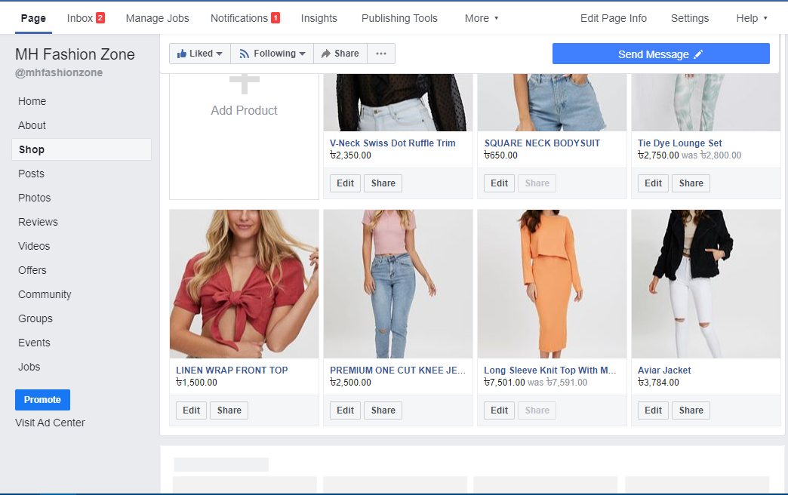The height and width of the screenshot is (495, 788).
Task: Open the ellipsis more options icon
Action: 381,54
